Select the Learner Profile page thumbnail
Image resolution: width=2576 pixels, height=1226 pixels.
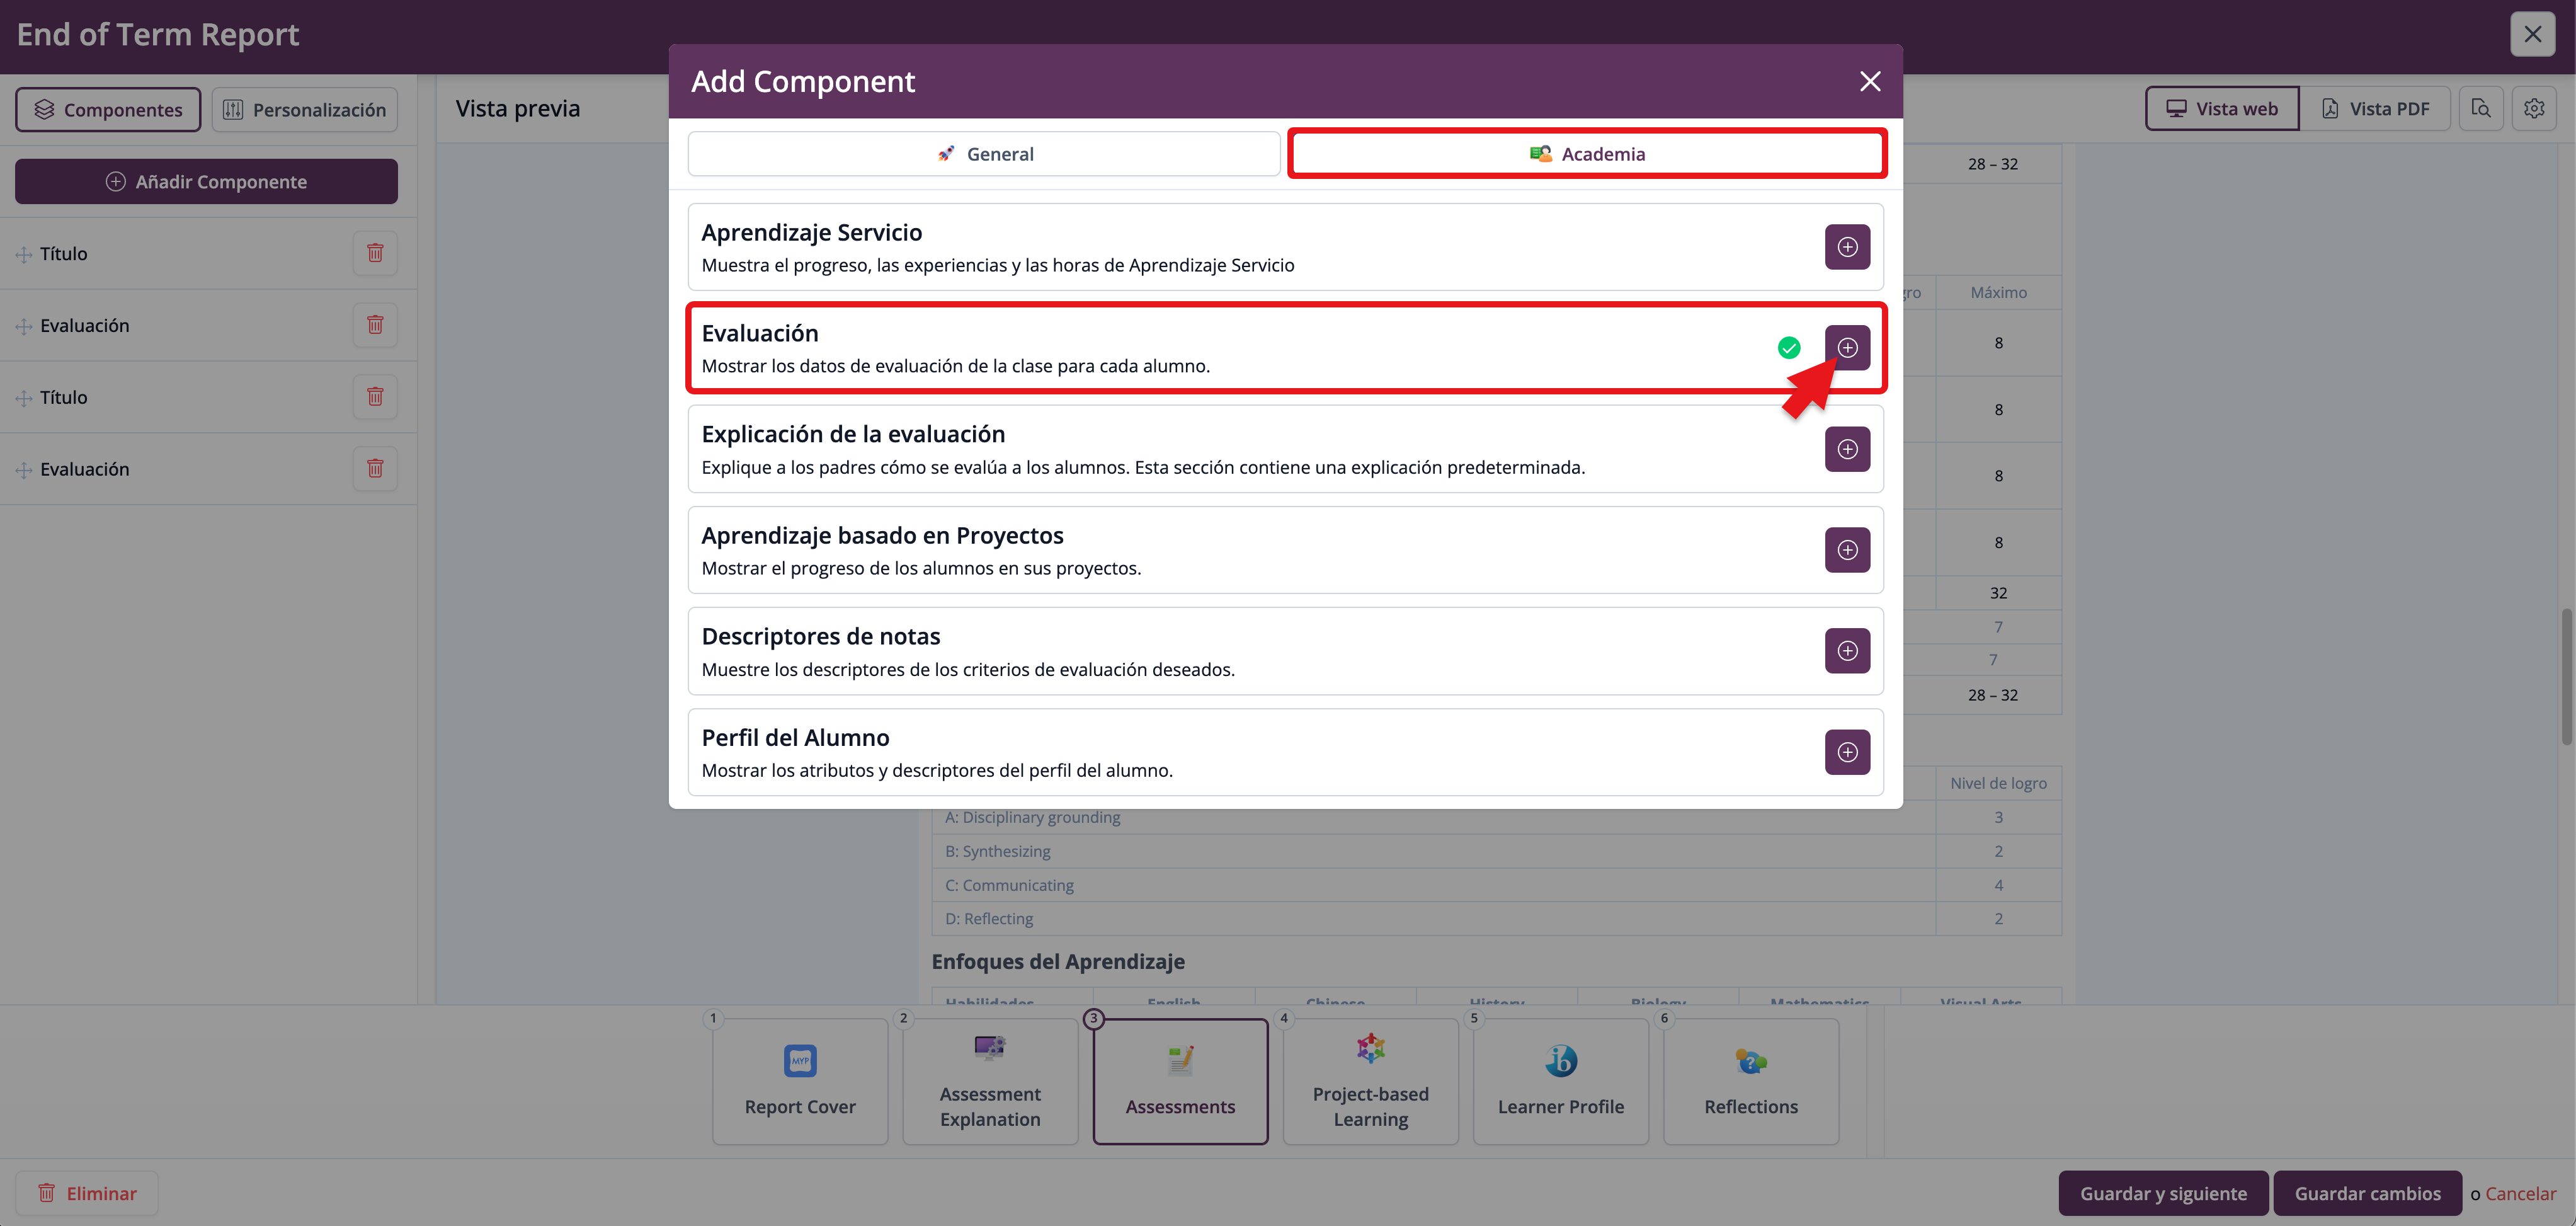tap(1560, 1080)
